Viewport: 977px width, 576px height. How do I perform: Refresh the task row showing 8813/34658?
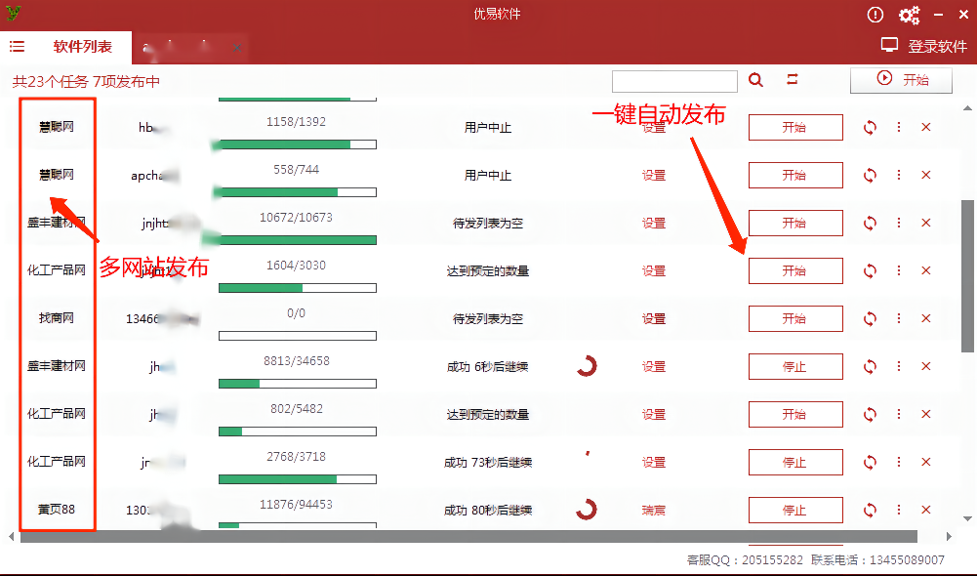[x=870, y=366]
